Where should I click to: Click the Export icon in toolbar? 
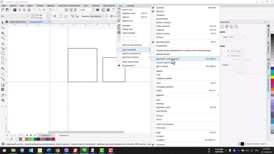point(71,10)
